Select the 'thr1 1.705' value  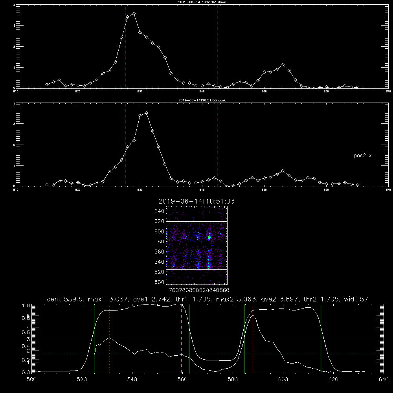click(193, 299)
